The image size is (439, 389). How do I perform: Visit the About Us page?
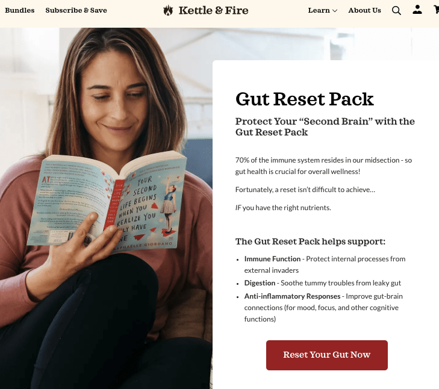(364, 10)
